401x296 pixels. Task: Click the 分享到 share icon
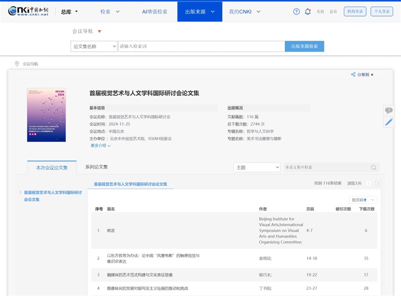coord(354,73)
